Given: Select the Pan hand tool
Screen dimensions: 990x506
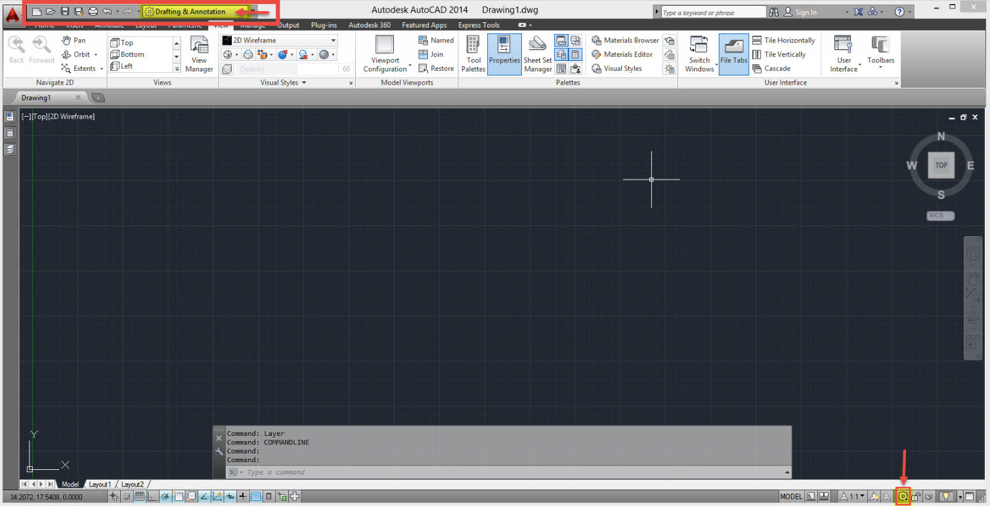Looking at the screenshot, I should click(x=74, y=40).
